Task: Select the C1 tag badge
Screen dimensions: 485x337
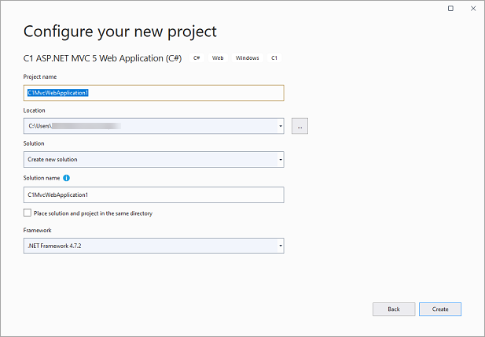Action: (274, 58)
